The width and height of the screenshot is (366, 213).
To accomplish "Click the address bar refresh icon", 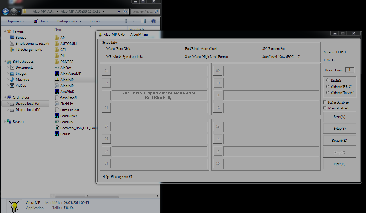I will tap(125, 11).
